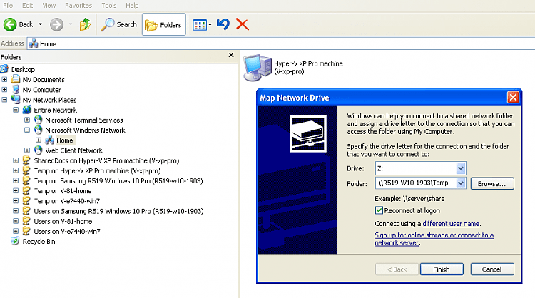Expand Temp on V-81-home node
Viewport: 535px width, 298px height.
click(x=16, y=190)
